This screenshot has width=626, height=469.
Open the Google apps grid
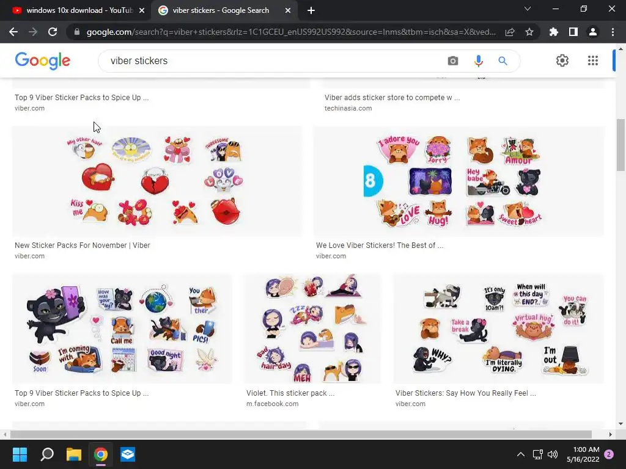click(593, 60)
